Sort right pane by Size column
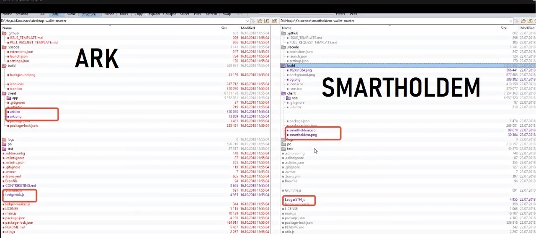This screenshot has height=238, width=544. click(504, 28)
